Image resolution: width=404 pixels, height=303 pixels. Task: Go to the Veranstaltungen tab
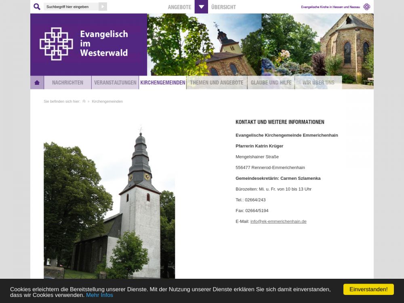point(115,82)
